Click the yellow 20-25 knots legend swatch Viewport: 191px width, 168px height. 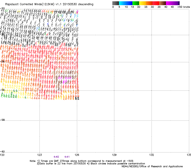[x=142, y=3]
